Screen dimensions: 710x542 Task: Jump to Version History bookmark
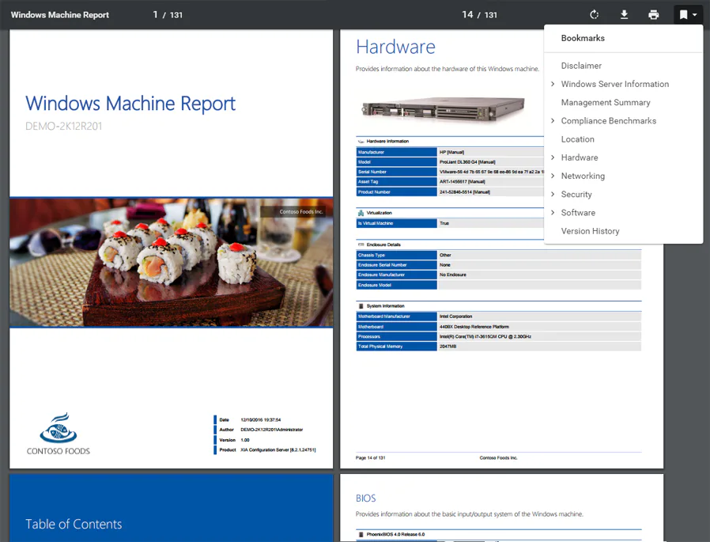point(590,231)
